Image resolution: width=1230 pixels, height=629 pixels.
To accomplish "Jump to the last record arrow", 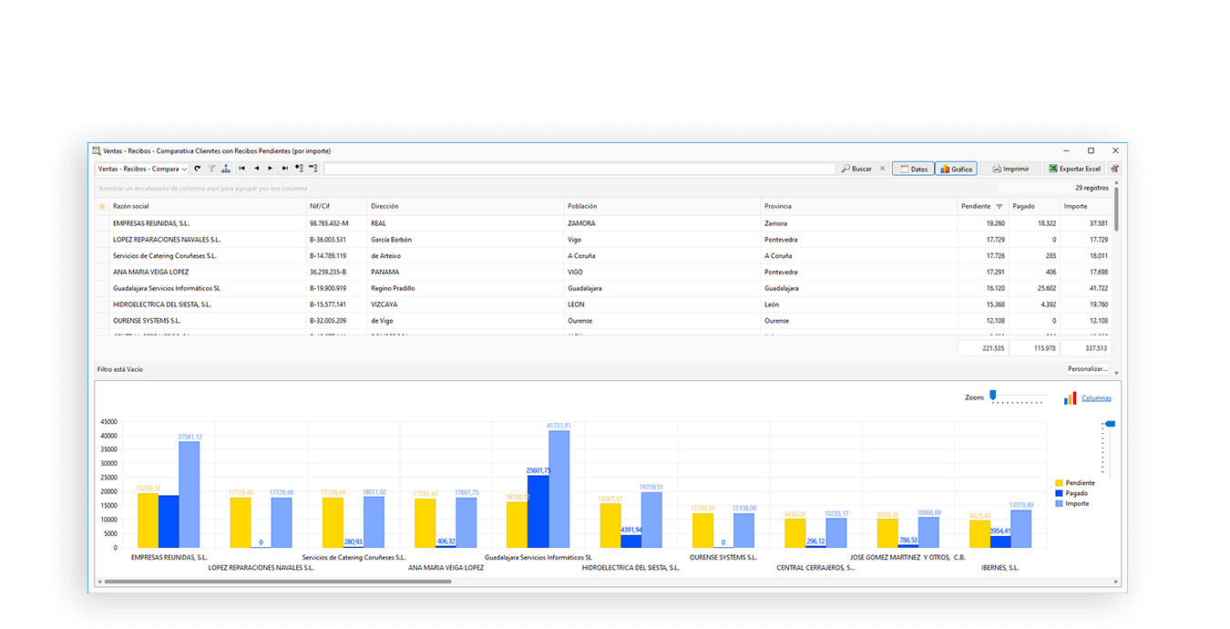I will (x=285, y=169).
